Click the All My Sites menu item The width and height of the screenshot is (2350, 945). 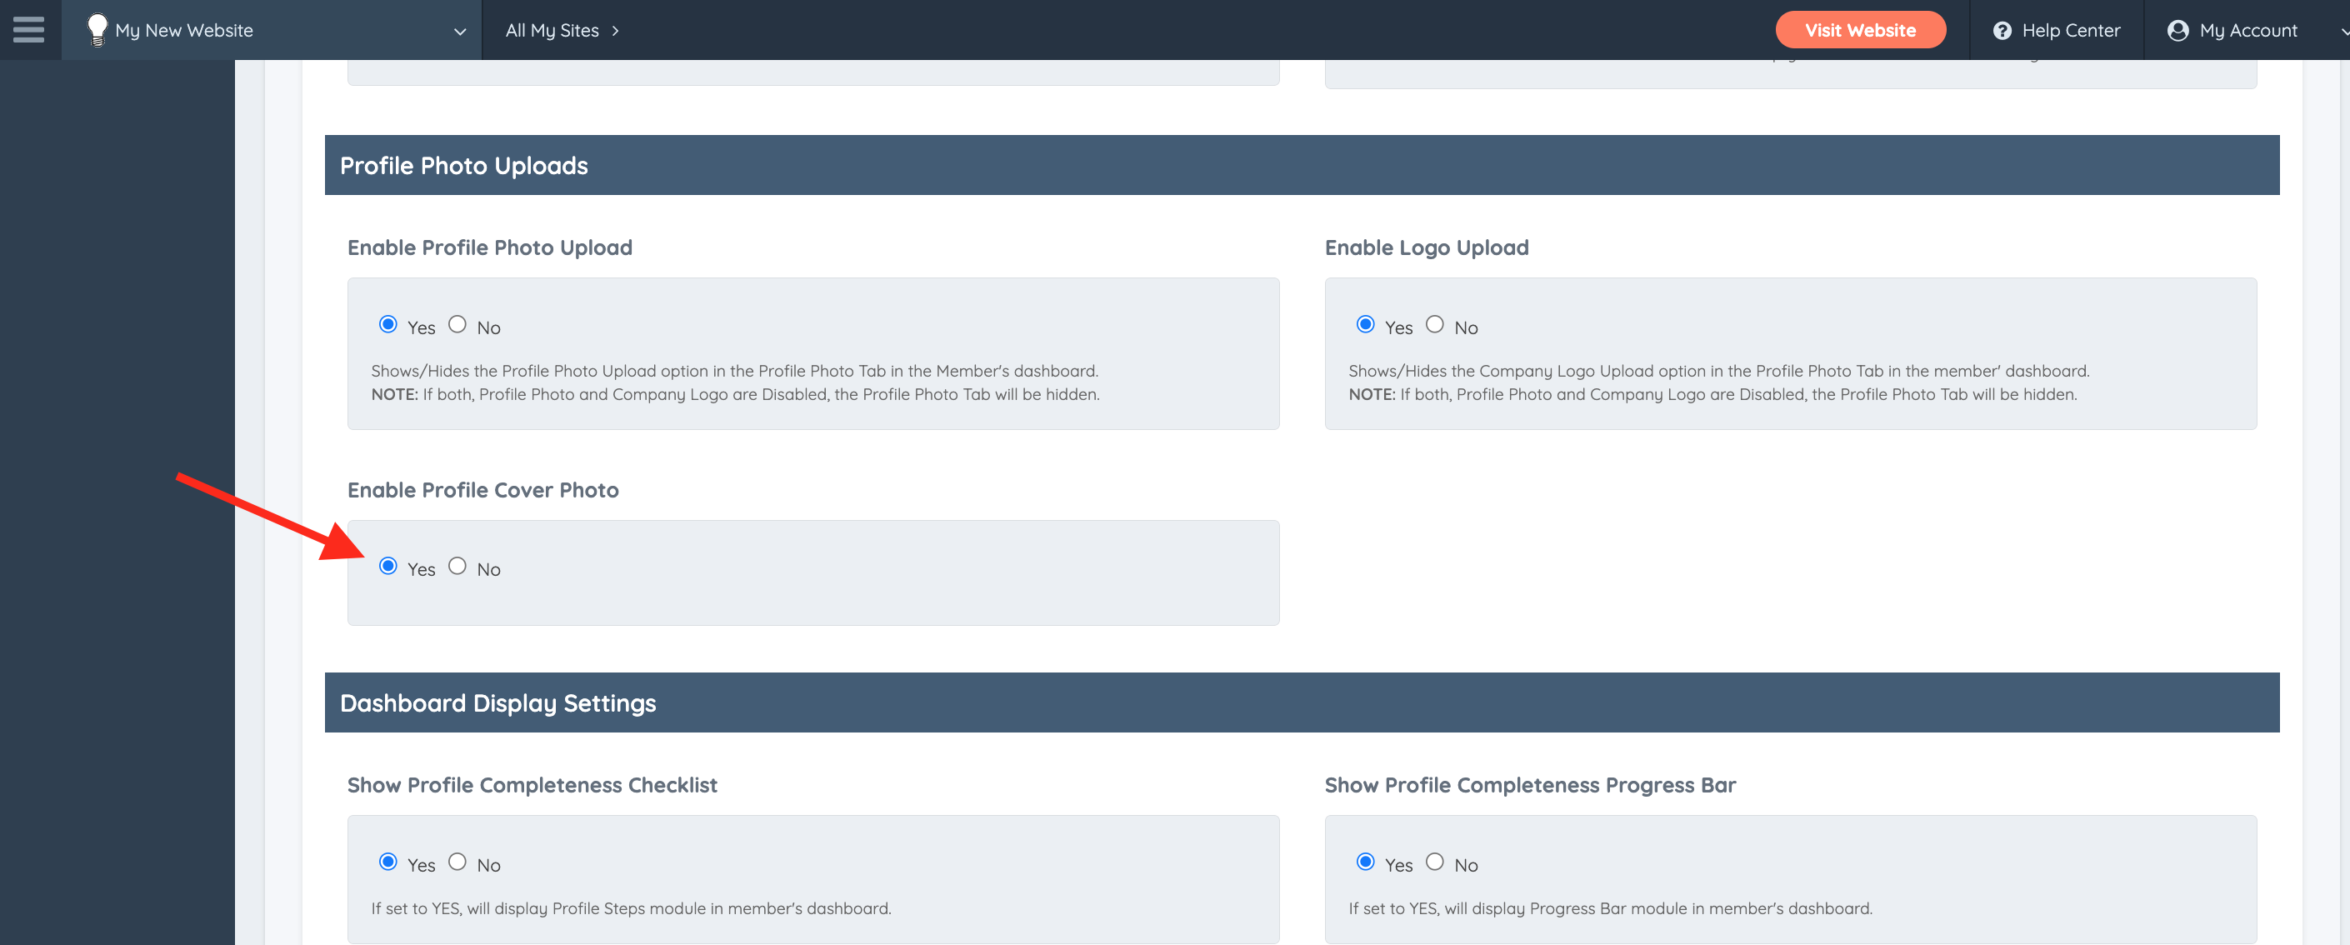coord(552,31)
